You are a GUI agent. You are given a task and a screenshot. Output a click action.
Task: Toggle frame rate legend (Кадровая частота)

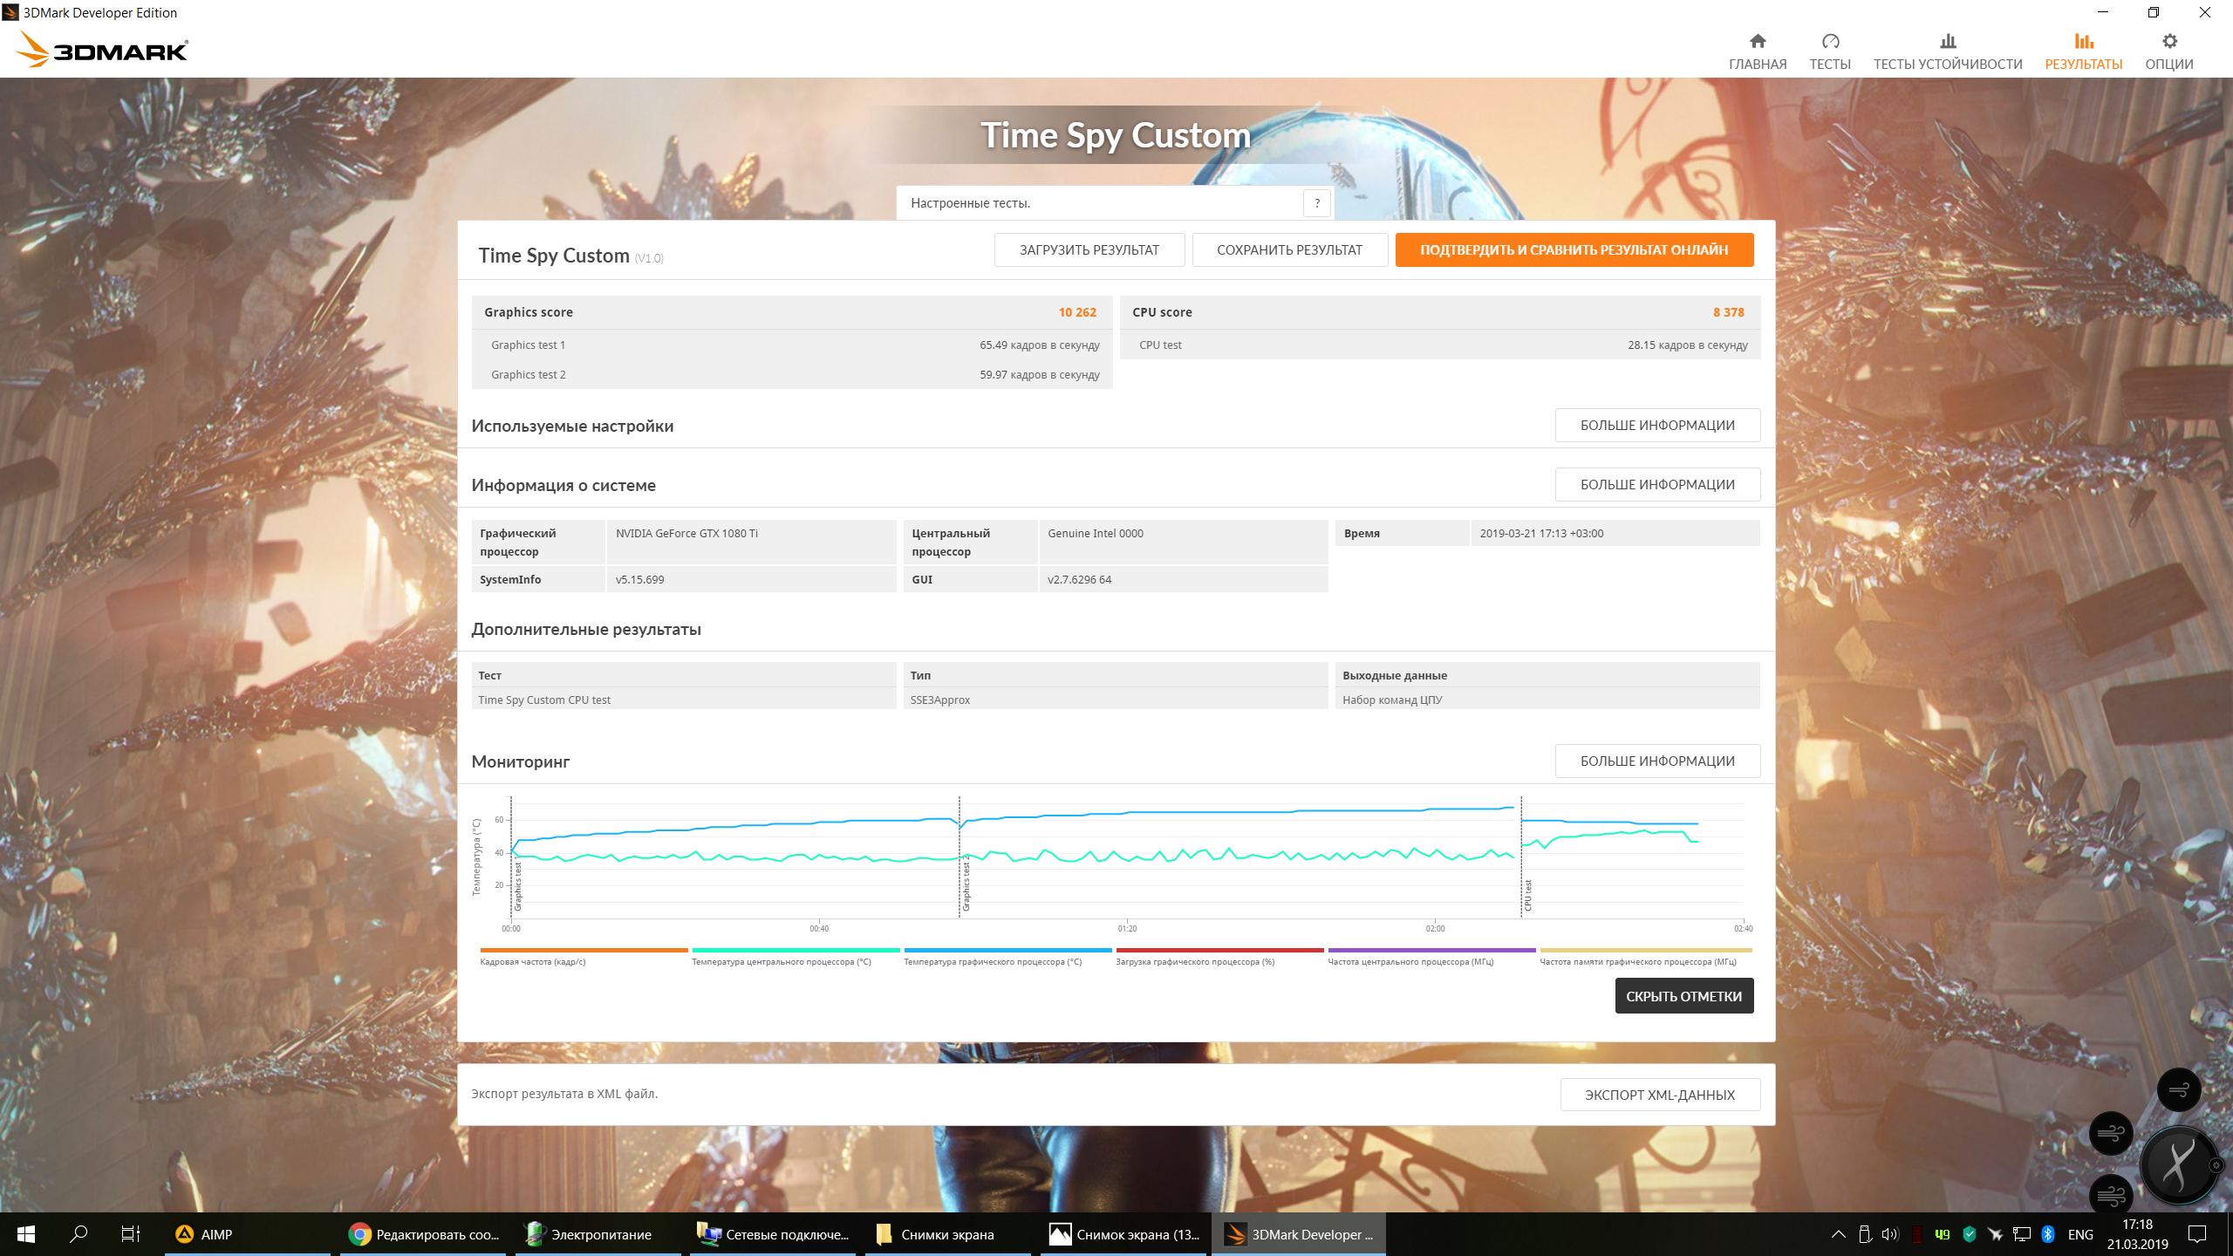533,961
